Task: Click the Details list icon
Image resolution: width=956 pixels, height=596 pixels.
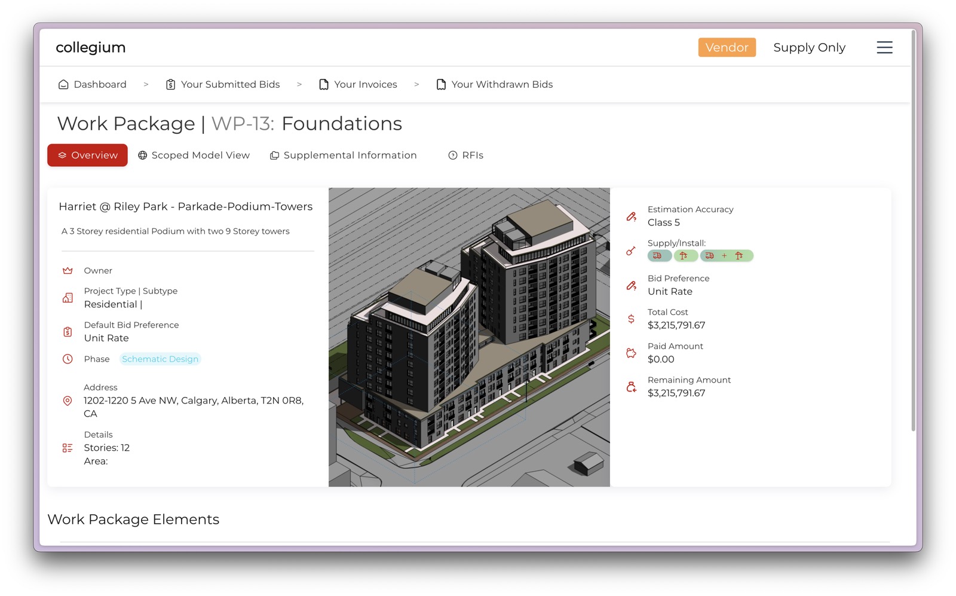Action: point(68,448)
